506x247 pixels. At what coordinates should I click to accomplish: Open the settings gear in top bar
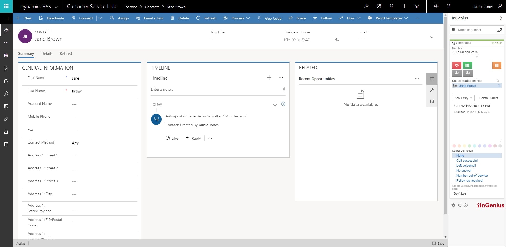436,6
